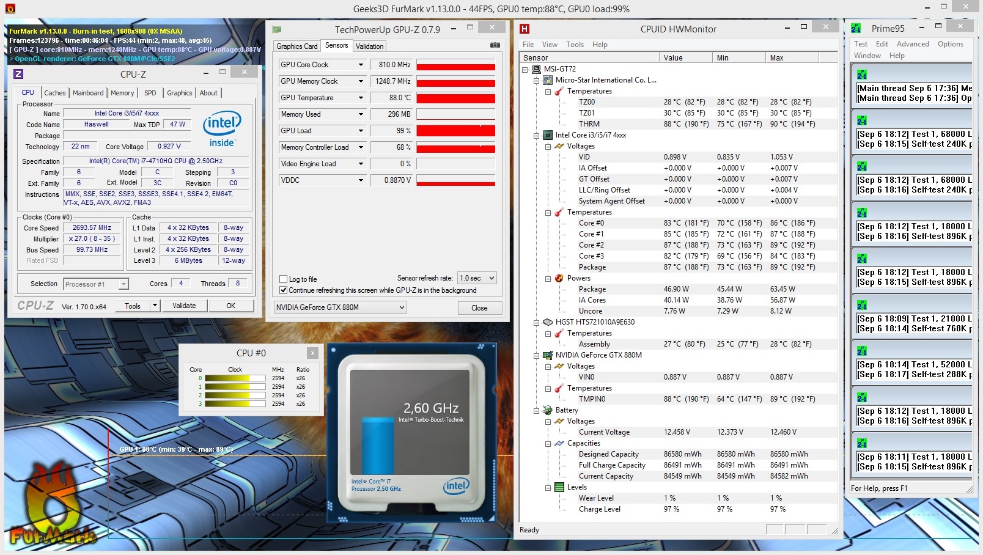Image resolution: width=983 pixels, height=555 pixels.
Task: Click the Intel inside logo in CPU-Z
Action: click(x=222, y=128)
